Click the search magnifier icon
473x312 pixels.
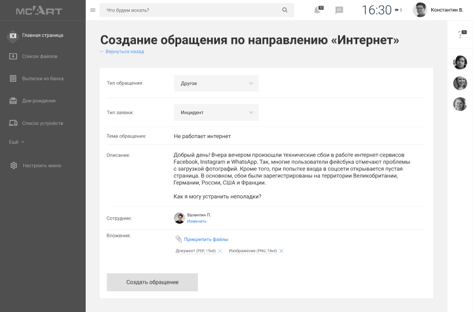[284, 10]
